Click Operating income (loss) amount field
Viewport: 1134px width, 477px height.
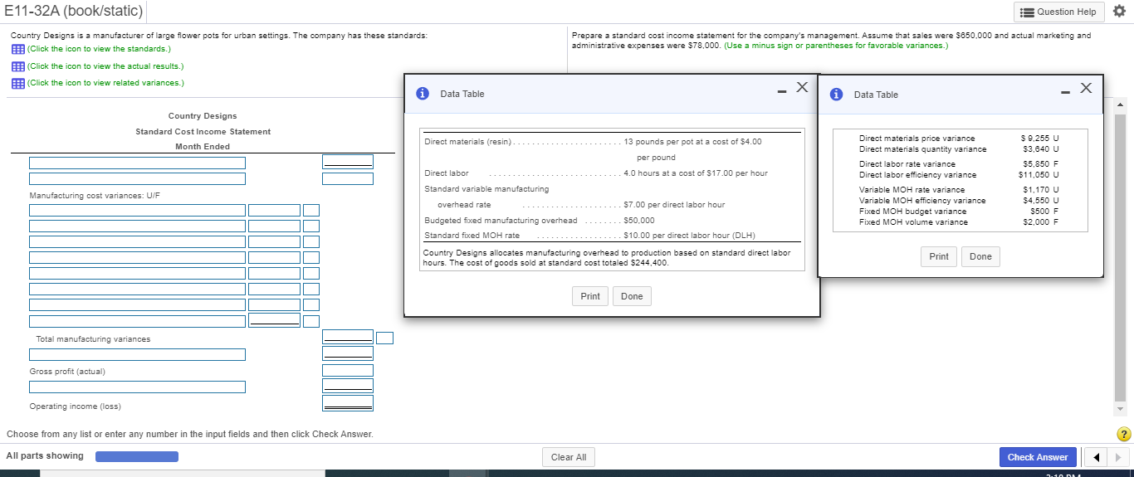(x=348, y=403)
